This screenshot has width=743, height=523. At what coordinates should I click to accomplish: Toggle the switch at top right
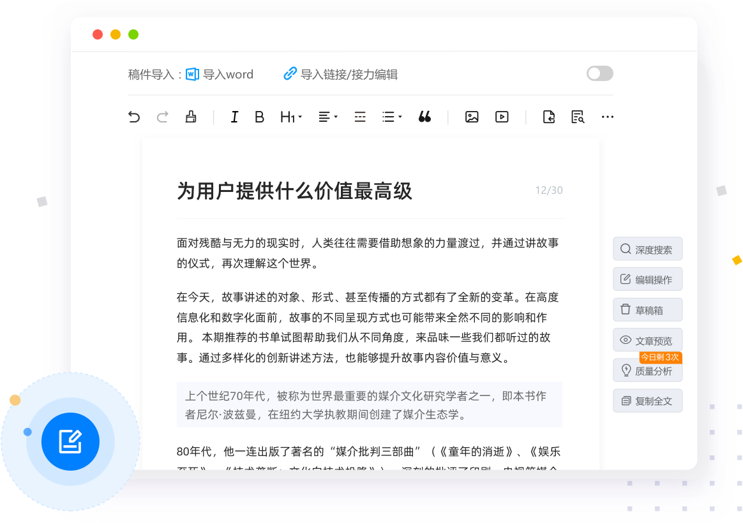tap(599, 73)
